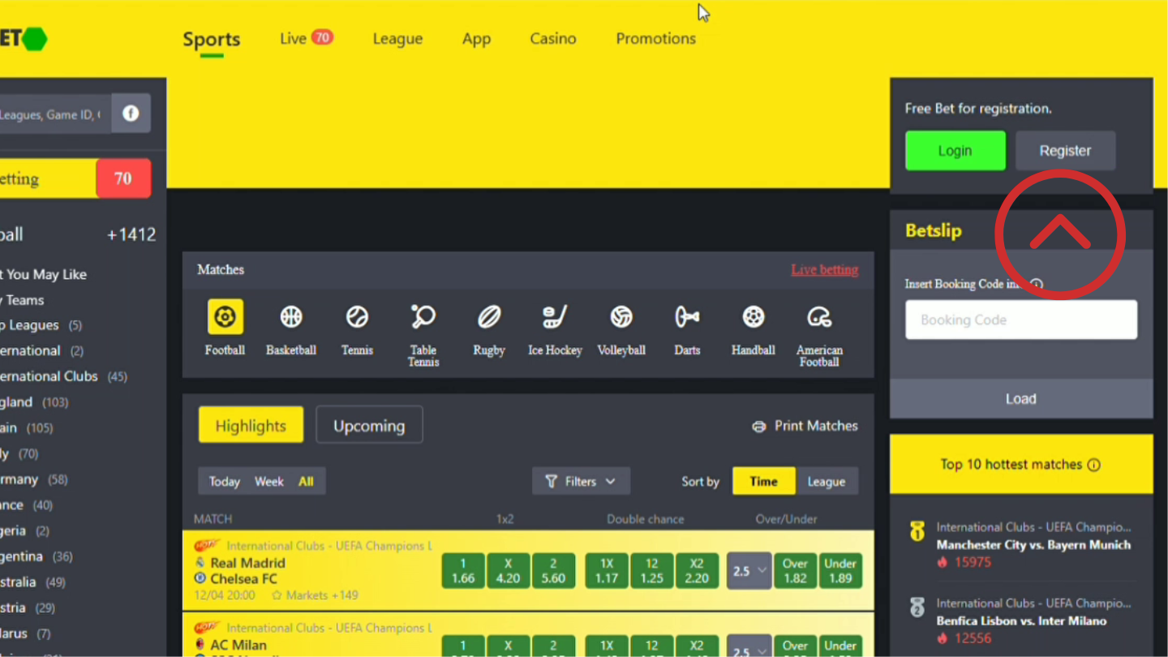Go to the League menu

[x=397, y=39]
